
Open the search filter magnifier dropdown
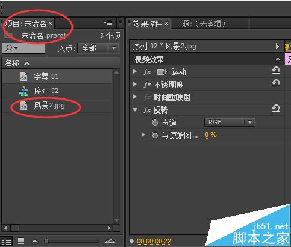pos(11,48)
